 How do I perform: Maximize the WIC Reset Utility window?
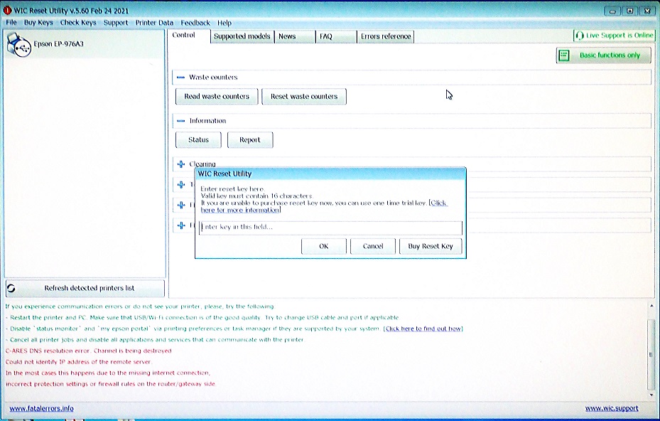pyautogui.click(x=630, y=11)
